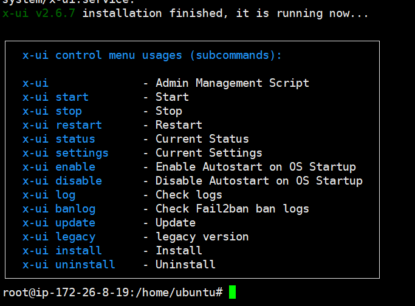Click the 'x-ui status' command text

[x=59, y=139]
